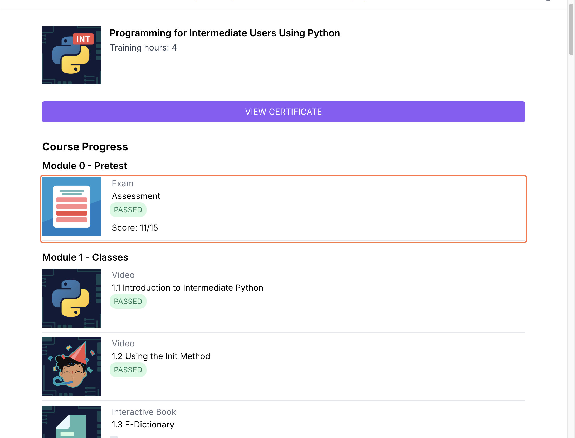Click the PASSED badge under lesson 1.2

(x=128, y=370)
